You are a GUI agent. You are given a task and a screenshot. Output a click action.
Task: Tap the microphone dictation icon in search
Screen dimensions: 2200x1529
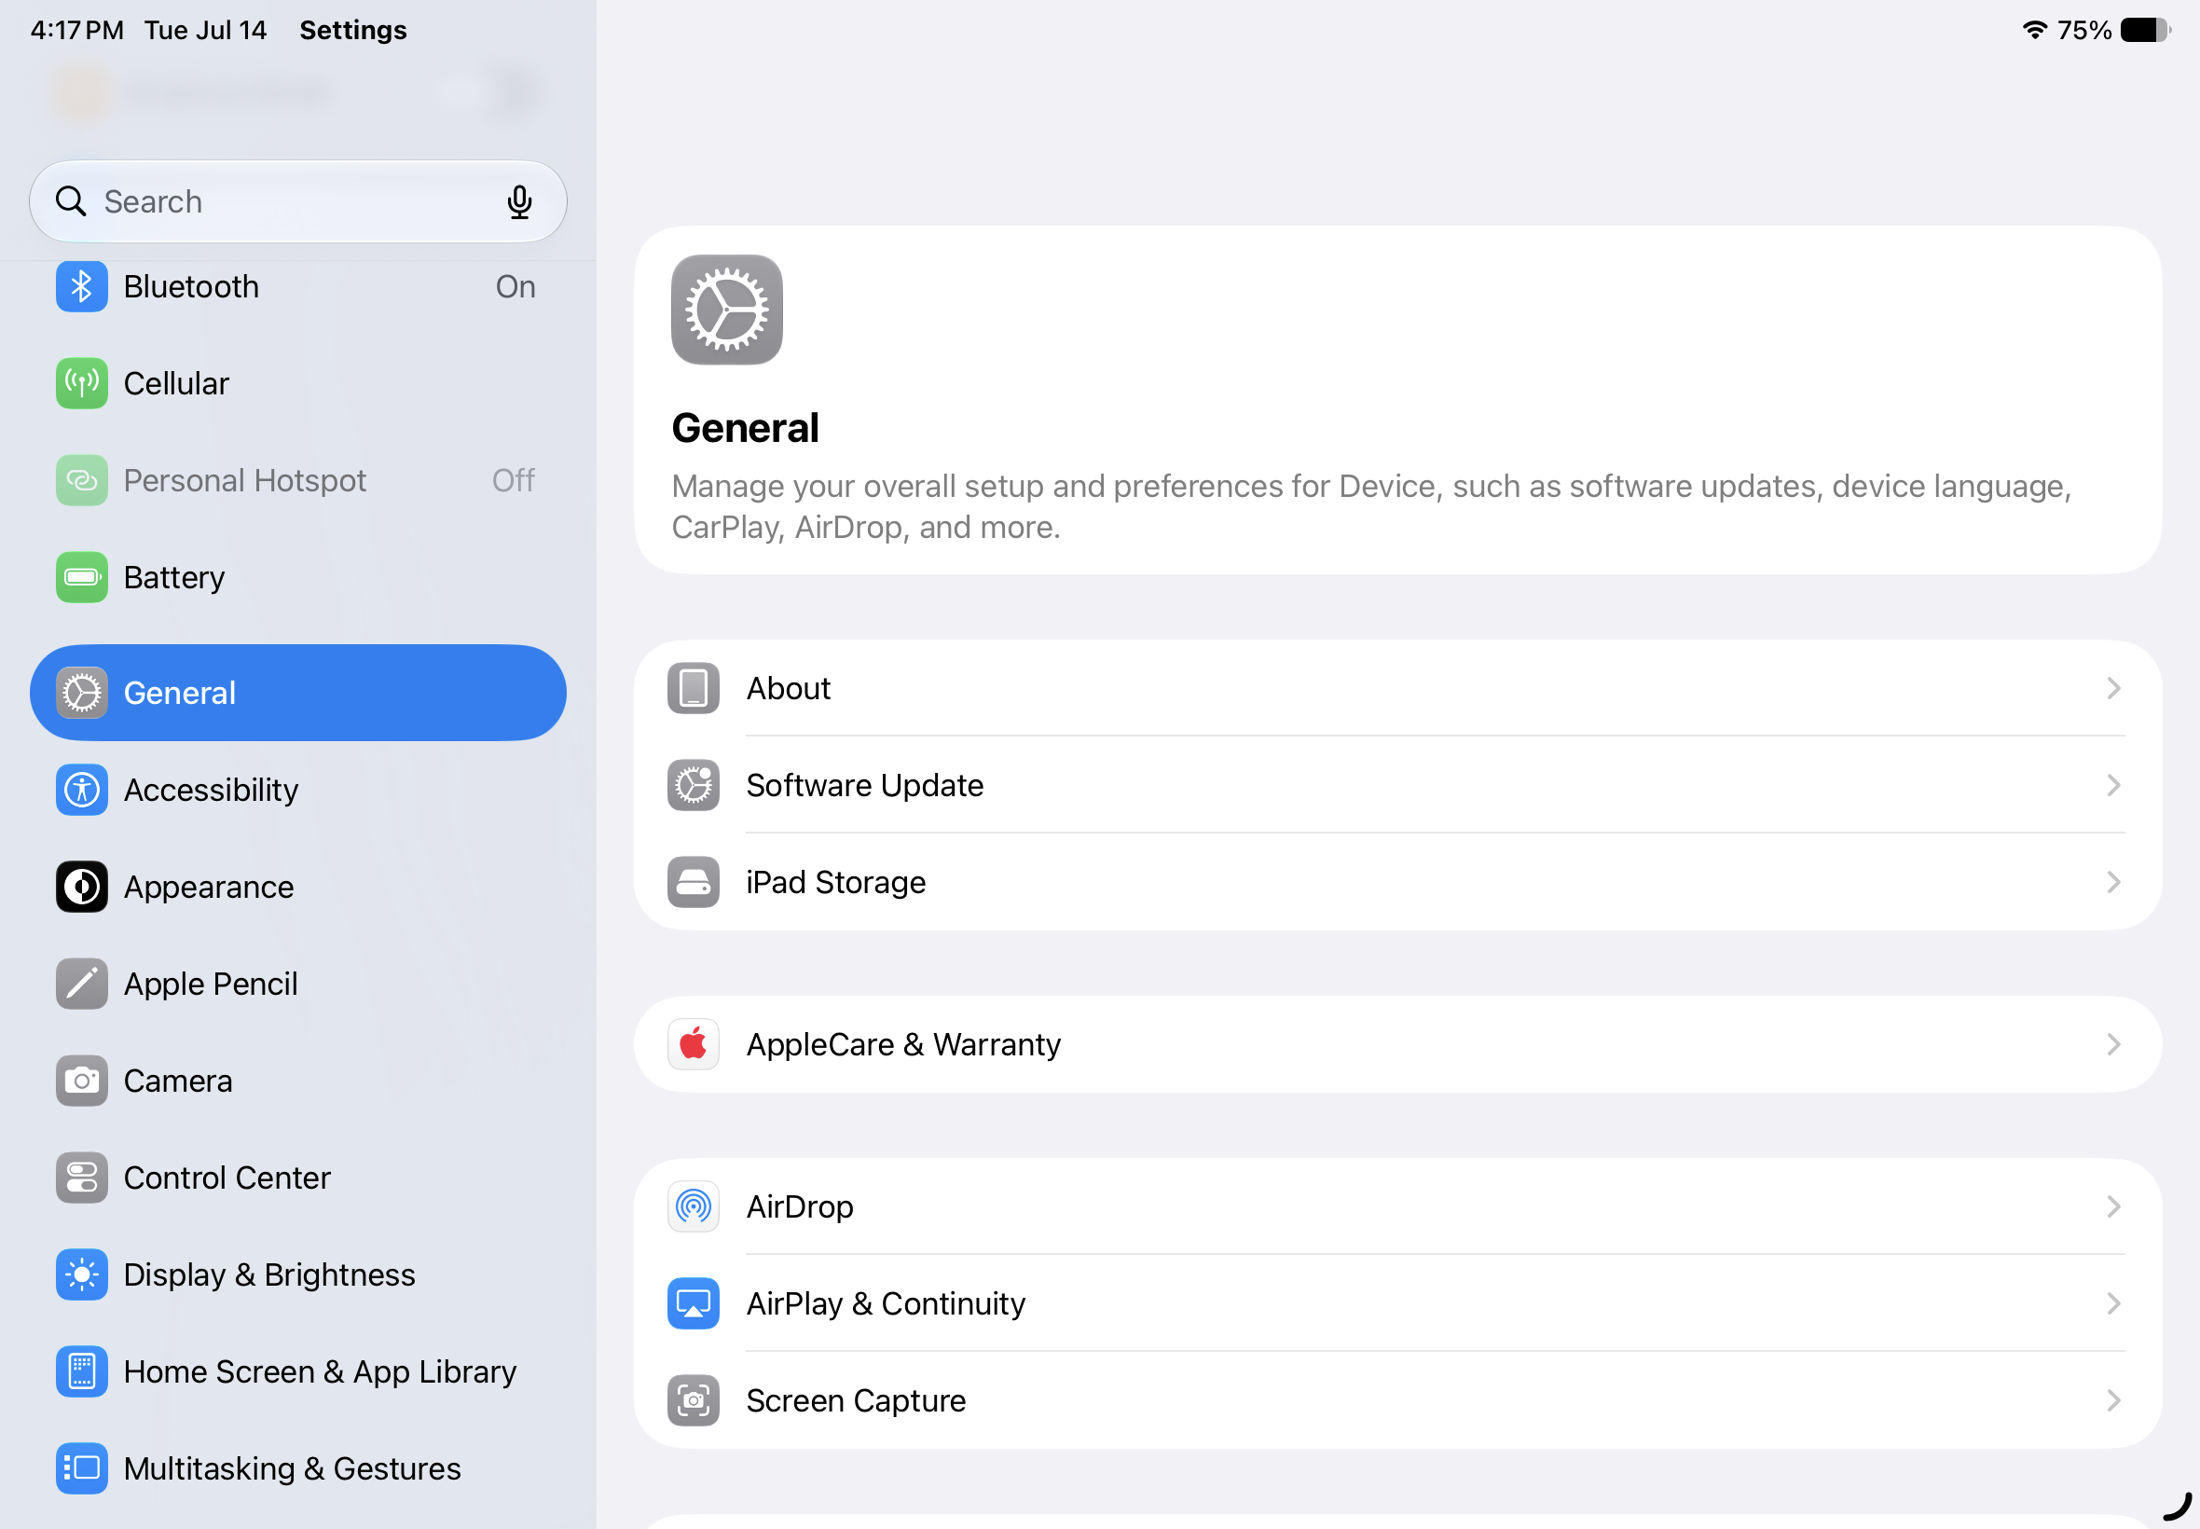coord(519,202)
